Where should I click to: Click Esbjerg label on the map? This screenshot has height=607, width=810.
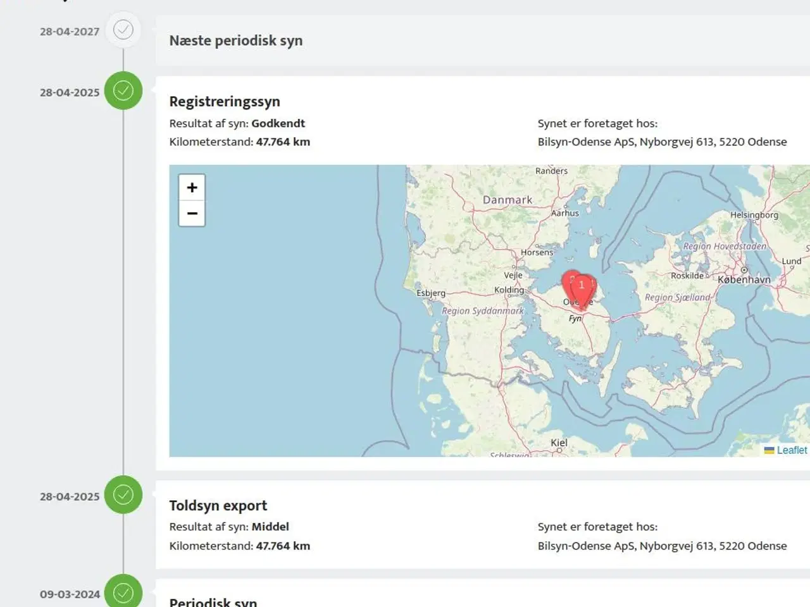431,293
